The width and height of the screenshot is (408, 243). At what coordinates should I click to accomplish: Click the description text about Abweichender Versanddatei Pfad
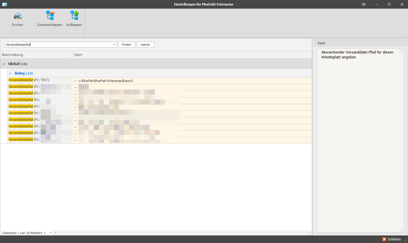357,55
